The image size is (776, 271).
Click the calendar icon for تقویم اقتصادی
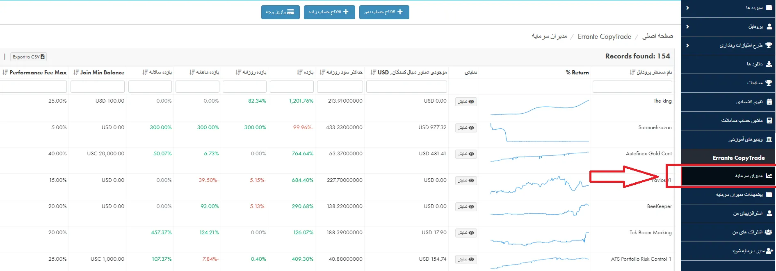coord(769,102)
